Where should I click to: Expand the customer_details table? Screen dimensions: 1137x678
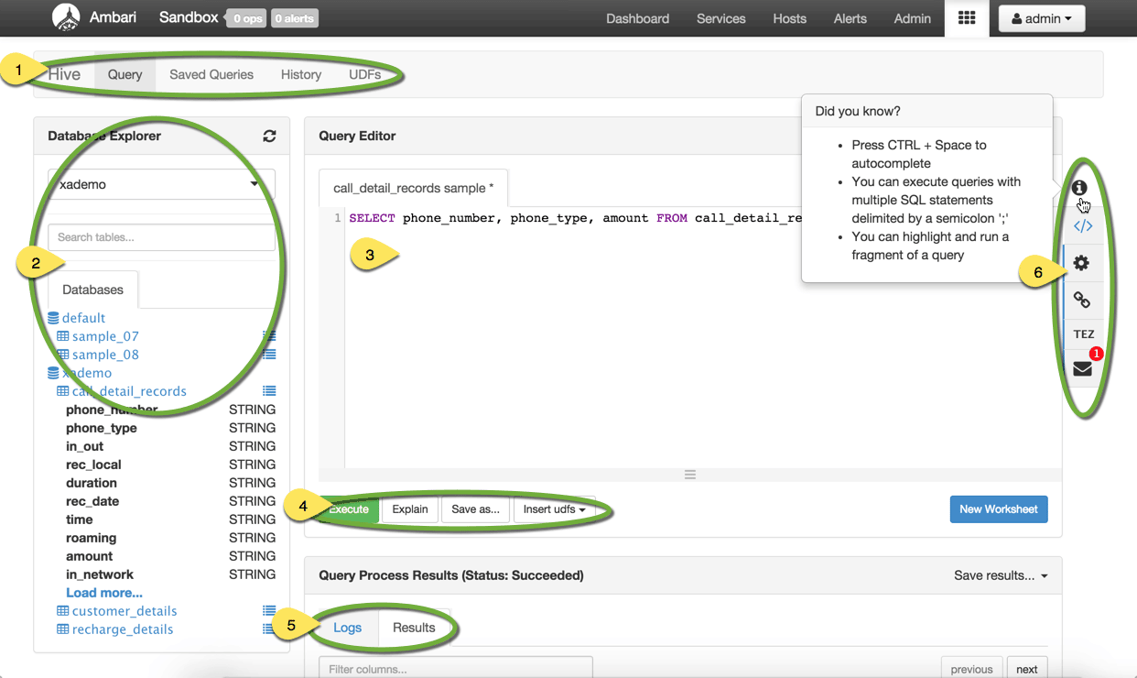click(125, 611)
